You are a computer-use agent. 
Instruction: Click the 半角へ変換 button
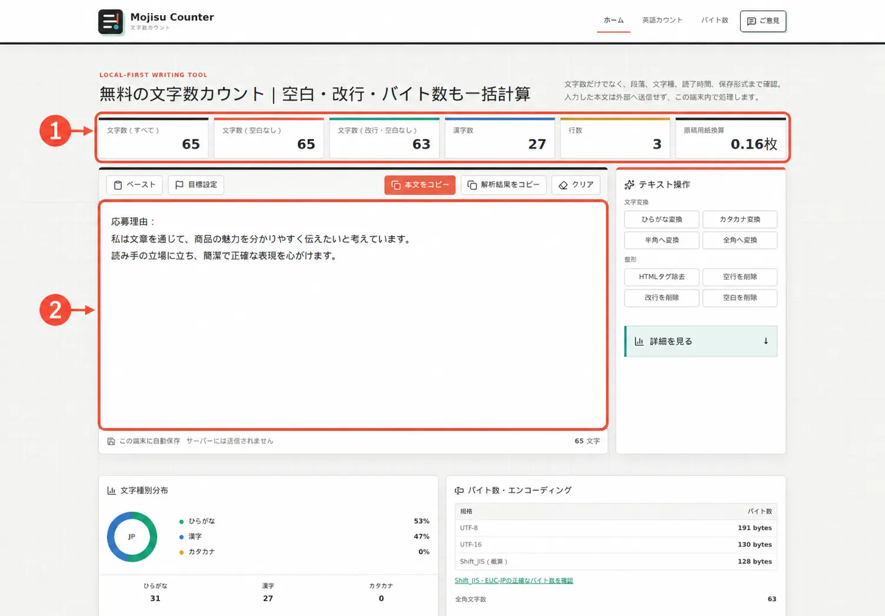click(x=661, y=240)
